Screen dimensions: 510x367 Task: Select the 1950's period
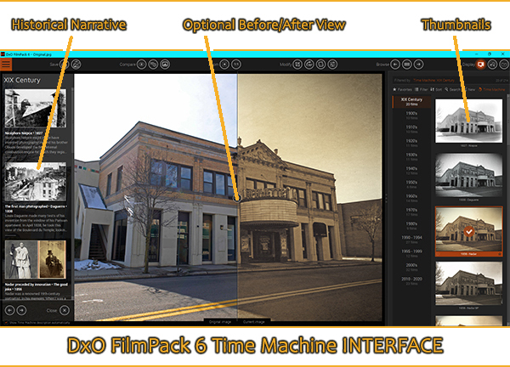411,184
